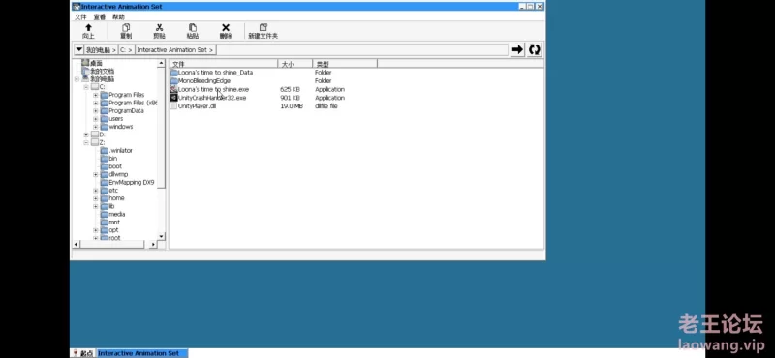Collapse the C: drive tree node
The image size is (775, 358).
tap(86, 87)
